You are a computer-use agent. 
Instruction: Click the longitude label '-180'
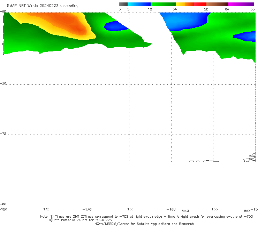pos(3,209)
